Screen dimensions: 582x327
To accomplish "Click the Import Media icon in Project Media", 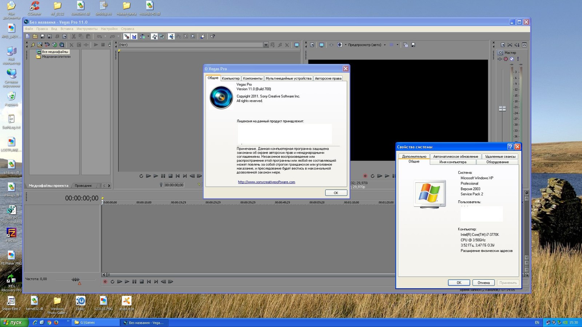I will pos(40,45).
